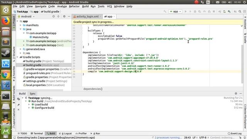Open the app run configuration dropdown
The height and width of the screenshot is (139, 247).
click(x=176, y=12)
